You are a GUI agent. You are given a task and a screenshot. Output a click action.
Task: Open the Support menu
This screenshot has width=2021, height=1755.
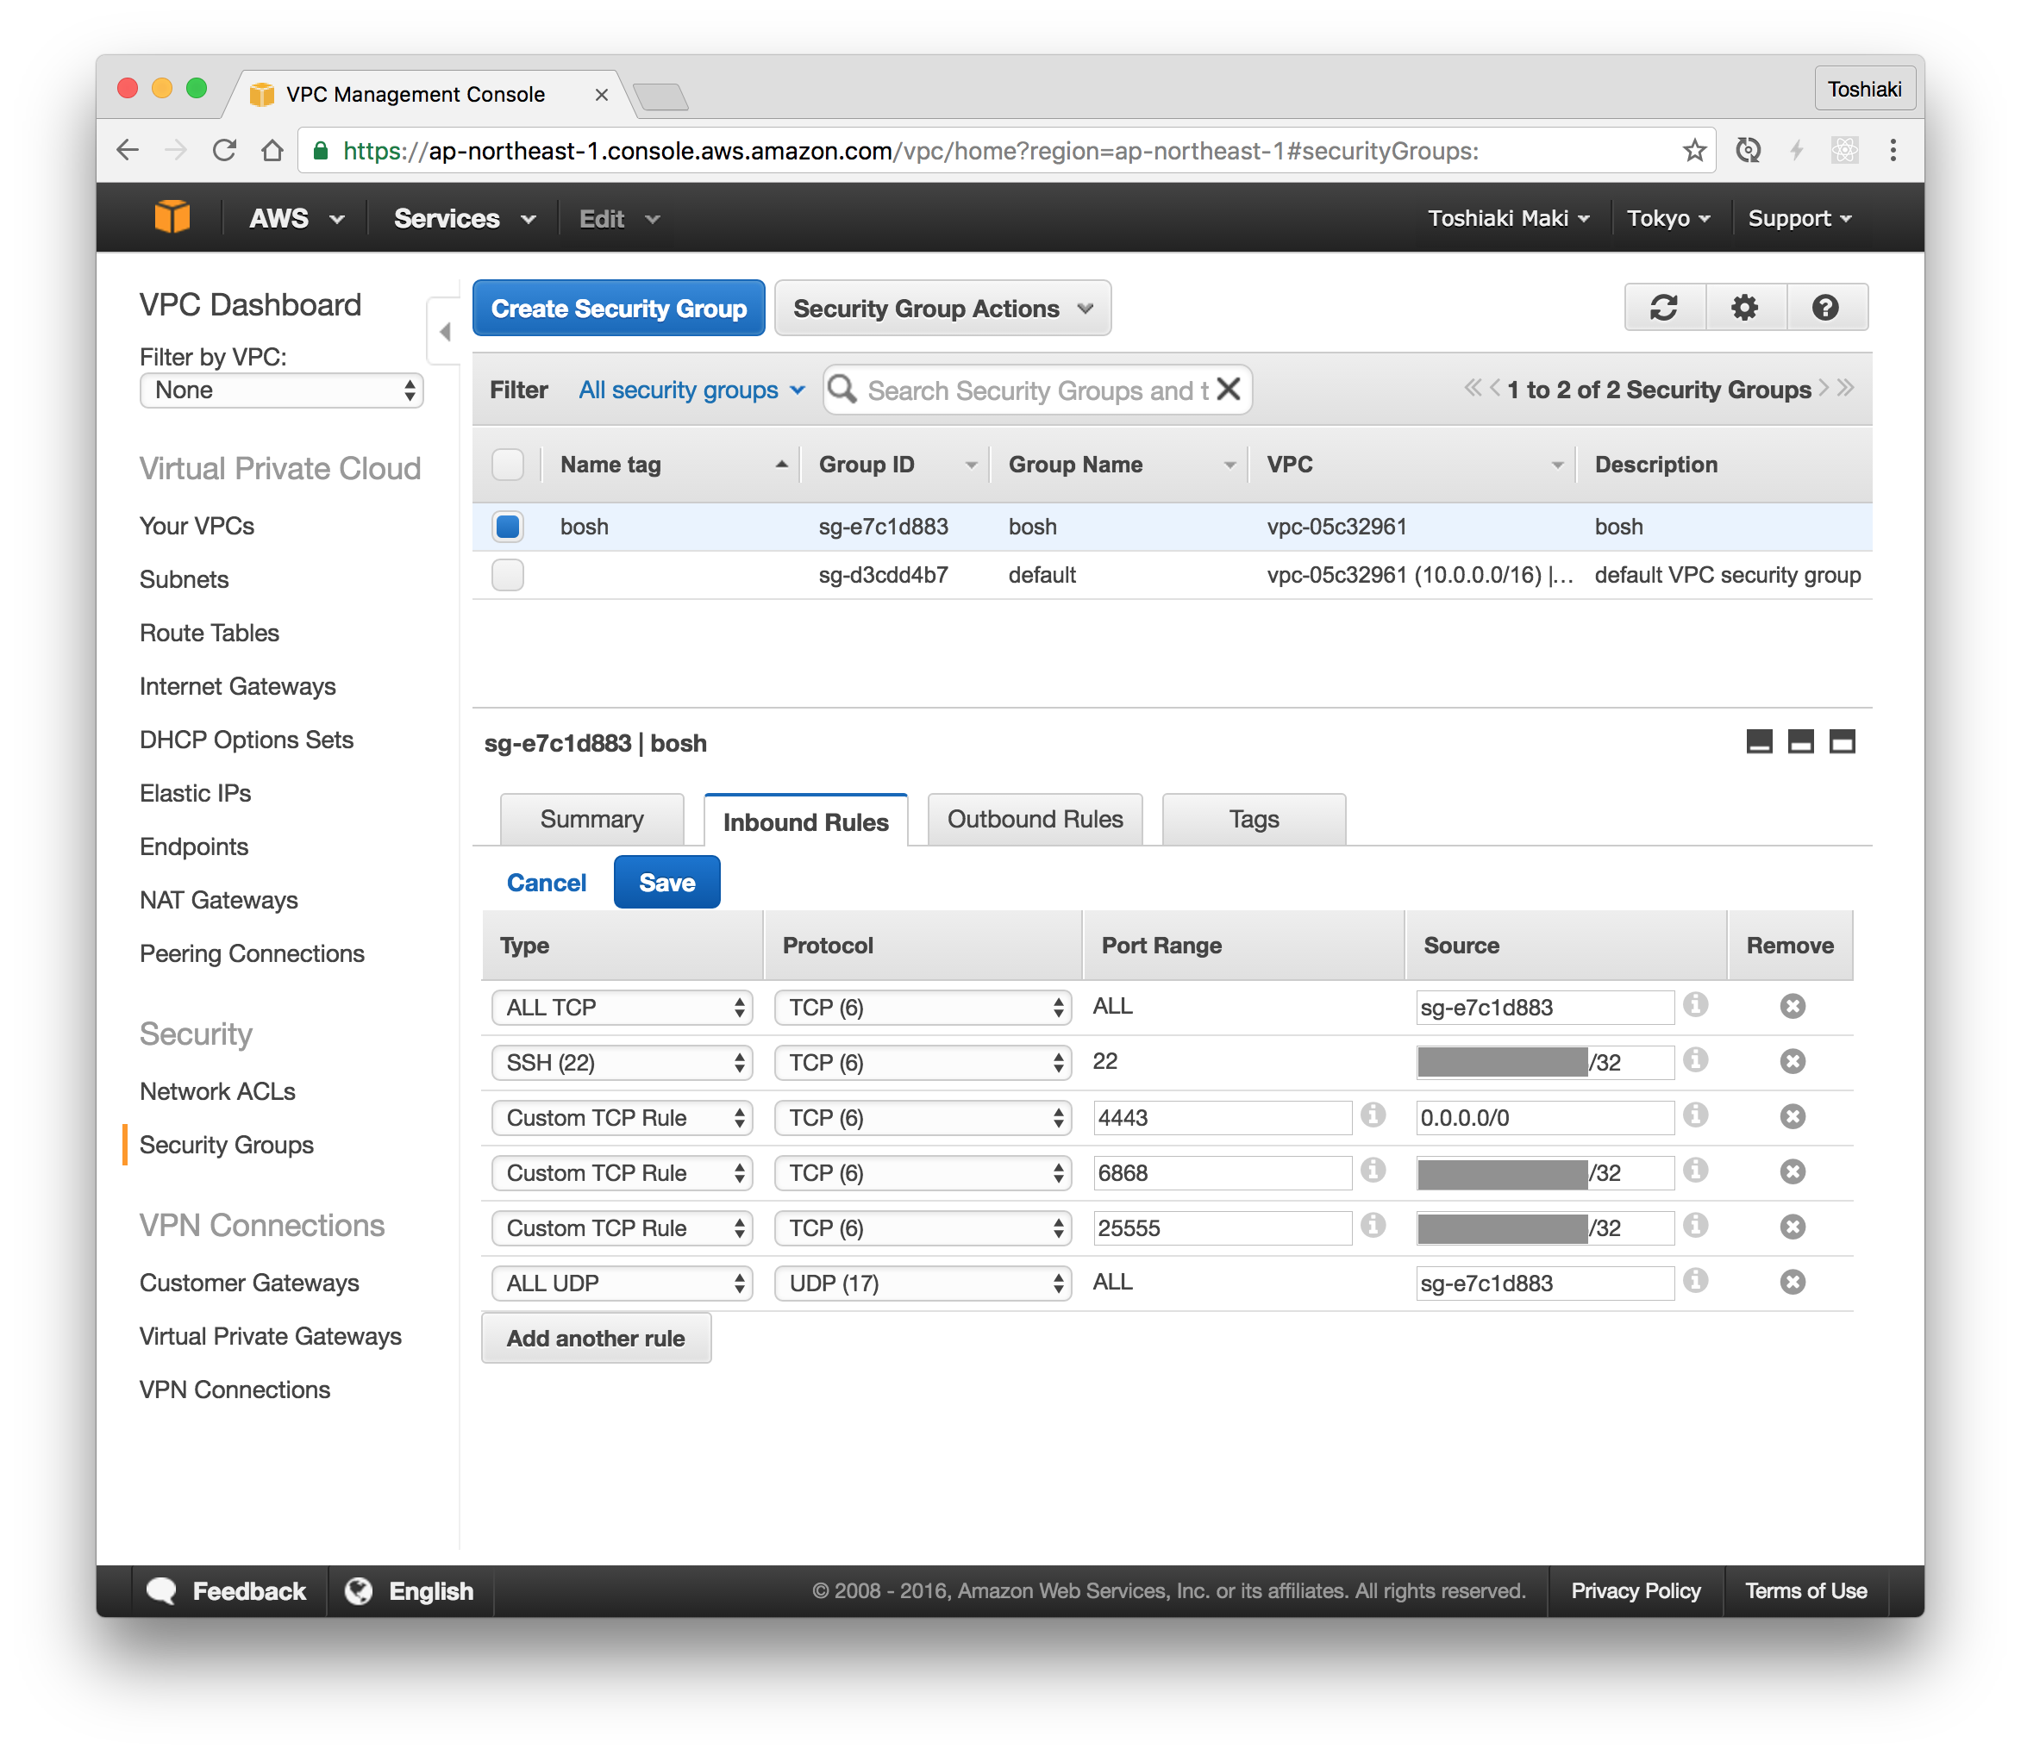[1799, 217]
